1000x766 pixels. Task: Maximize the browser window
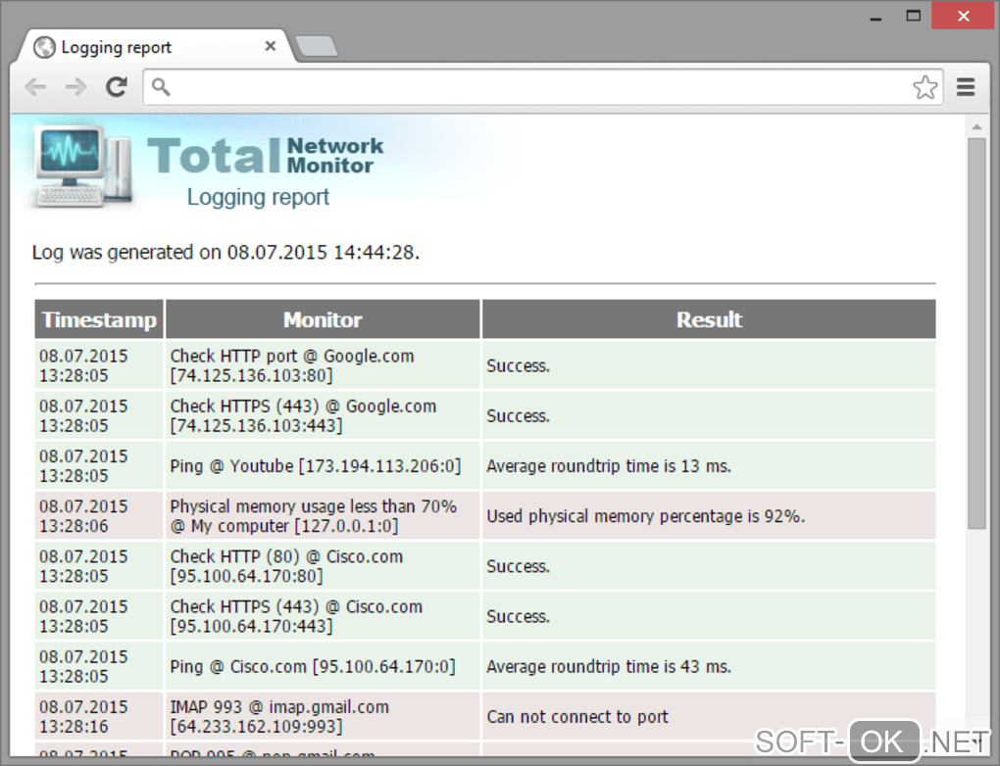914,16
